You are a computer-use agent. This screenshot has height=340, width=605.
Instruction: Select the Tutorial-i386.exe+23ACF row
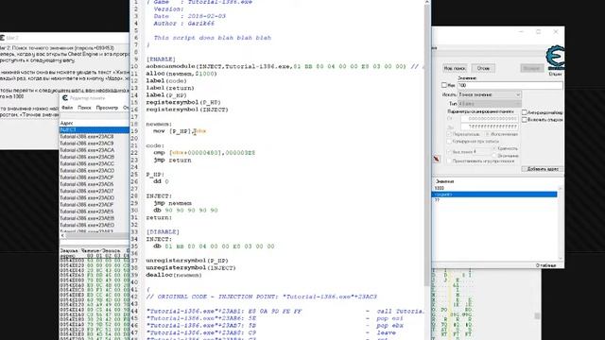tap(95, 178)
